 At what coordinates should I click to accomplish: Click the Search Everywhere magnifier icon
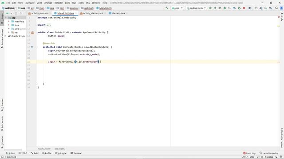276,8
